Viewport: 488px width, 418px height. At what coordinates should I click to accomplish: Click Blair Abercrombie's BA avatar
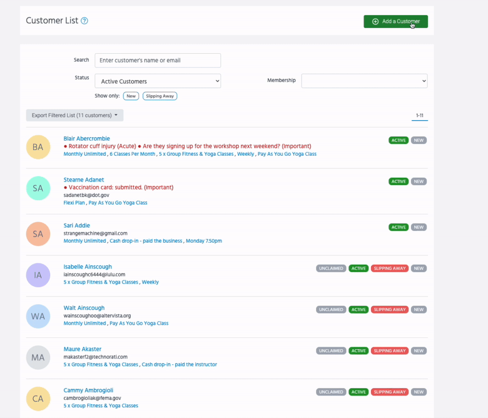pyautogui.click(x=38, y=147)
